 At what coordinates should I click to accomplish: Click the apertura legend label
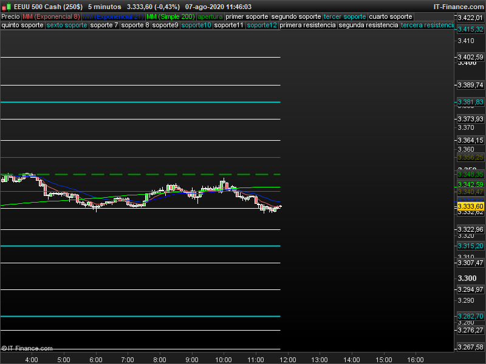point(210,16)
